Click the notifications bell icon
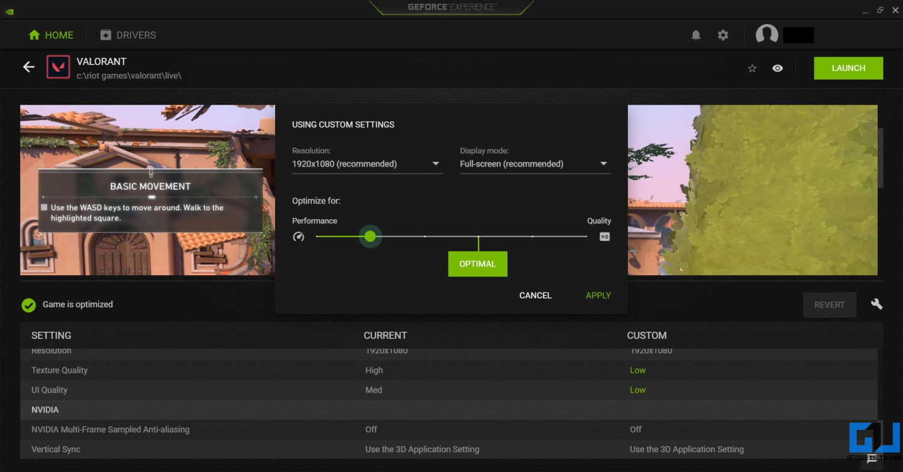This screenshot has height=472, width=903. [696, 35]
